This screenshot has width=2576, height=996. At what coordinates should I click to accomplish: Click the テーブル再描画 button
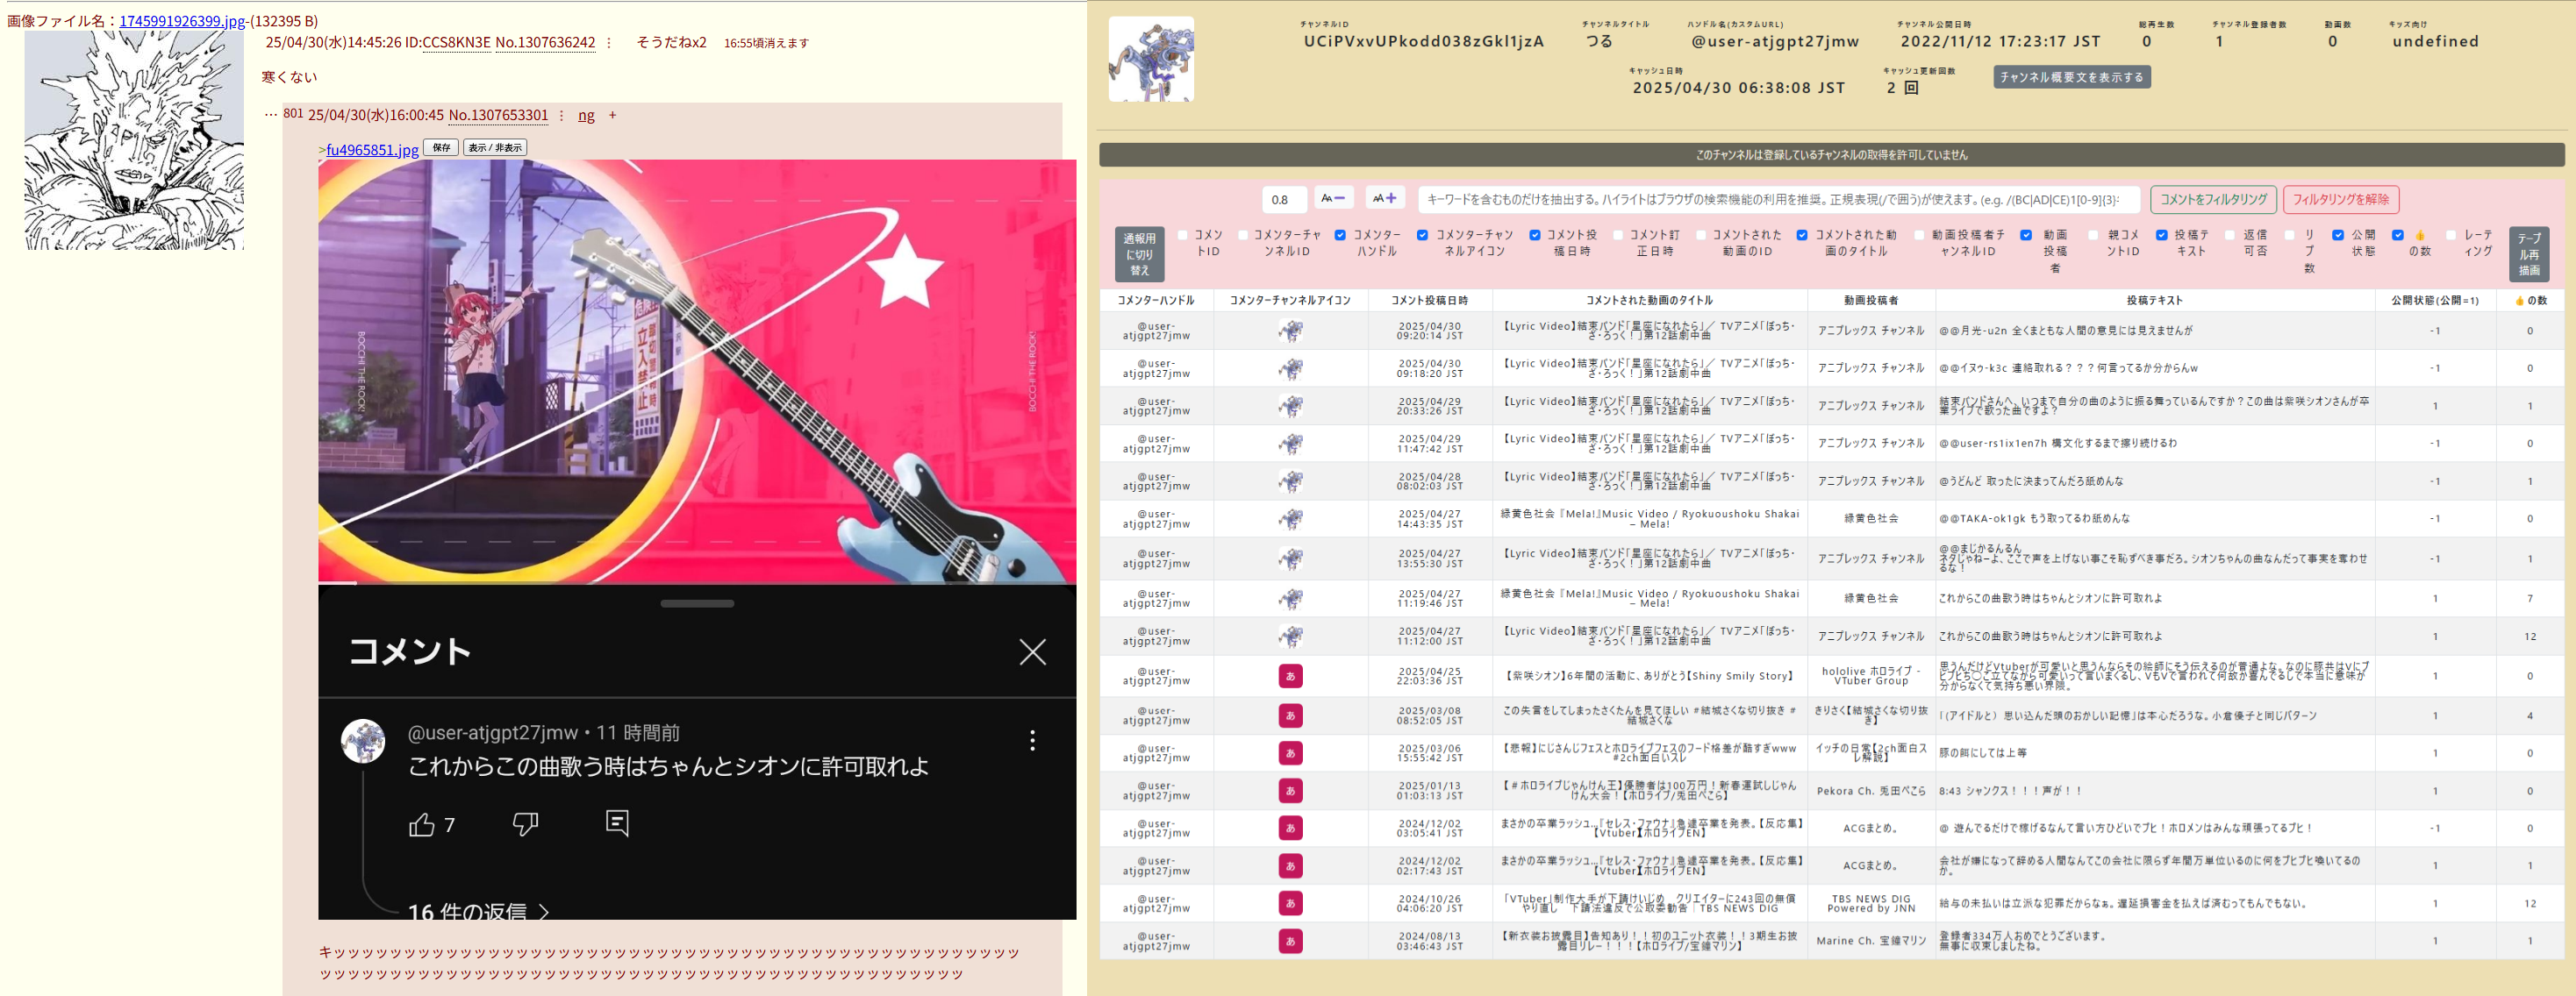pos(2528,255)
